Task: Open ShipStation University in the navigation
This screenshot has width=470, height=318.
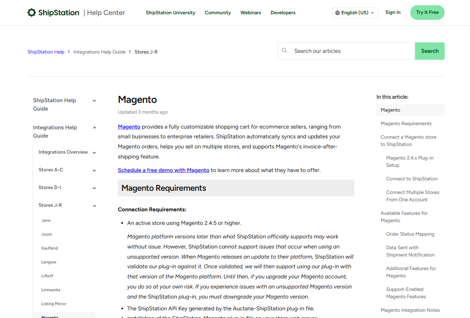Action: [x=170, y=12]
